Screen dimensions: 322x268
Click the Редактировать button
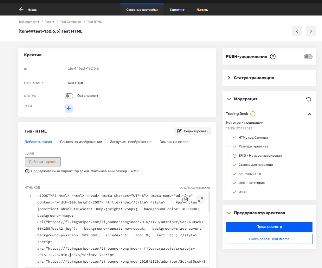[x=193, y=131]
